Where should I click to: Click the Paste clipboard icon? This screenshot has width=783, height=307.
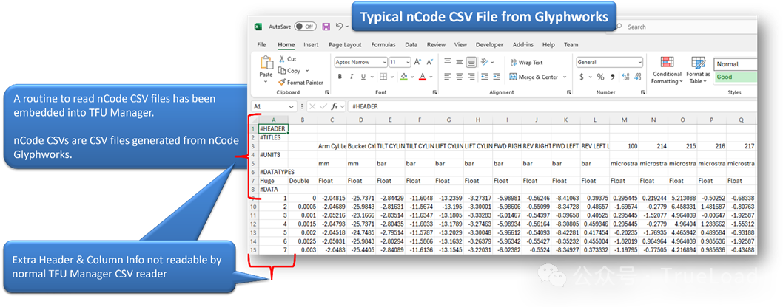266,63
